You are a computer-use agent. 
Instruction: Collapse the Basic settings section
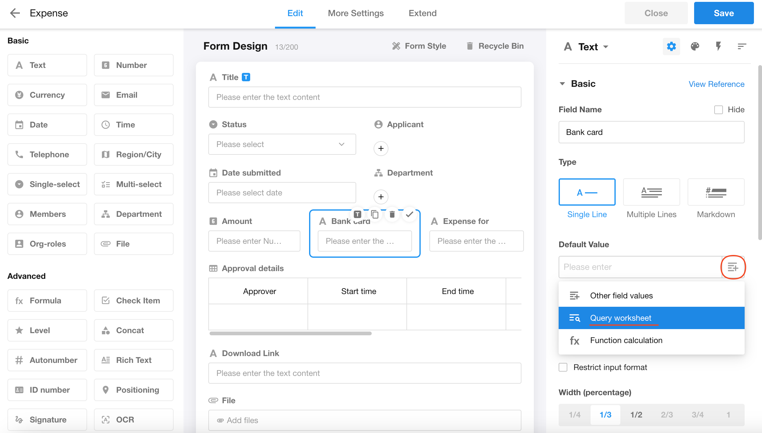click(x=562, y=84)
